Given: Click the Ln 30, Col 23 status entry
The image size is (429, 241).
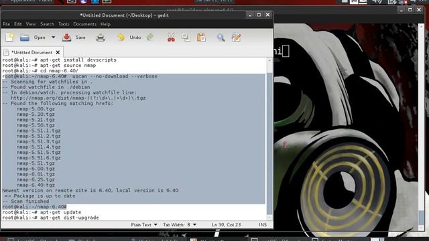Looking at the screenshot, I should [x=227, y=225].
